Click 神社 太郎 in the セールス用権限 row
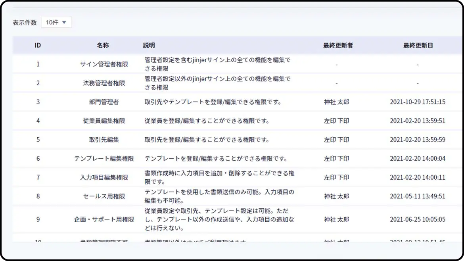 336,196
